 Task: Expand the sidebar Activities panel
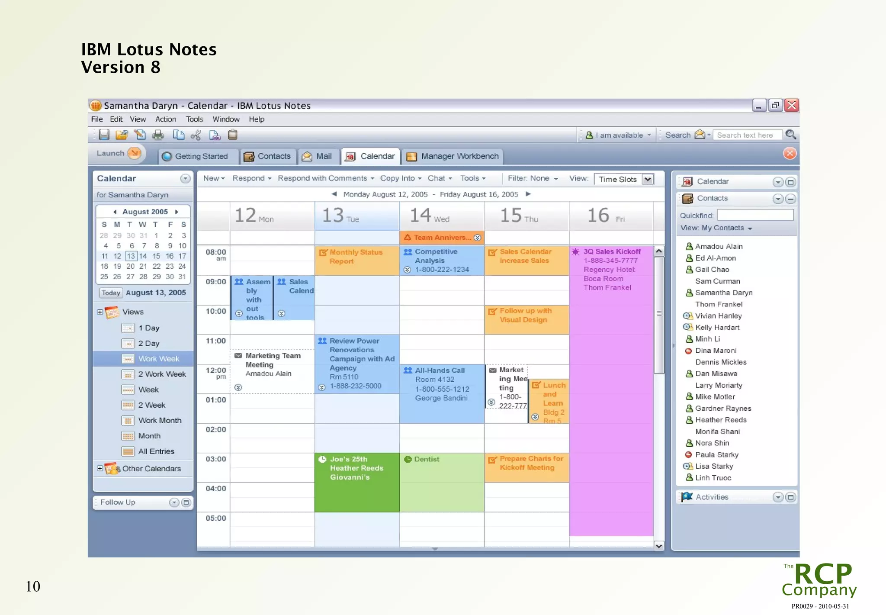point(790,497)
